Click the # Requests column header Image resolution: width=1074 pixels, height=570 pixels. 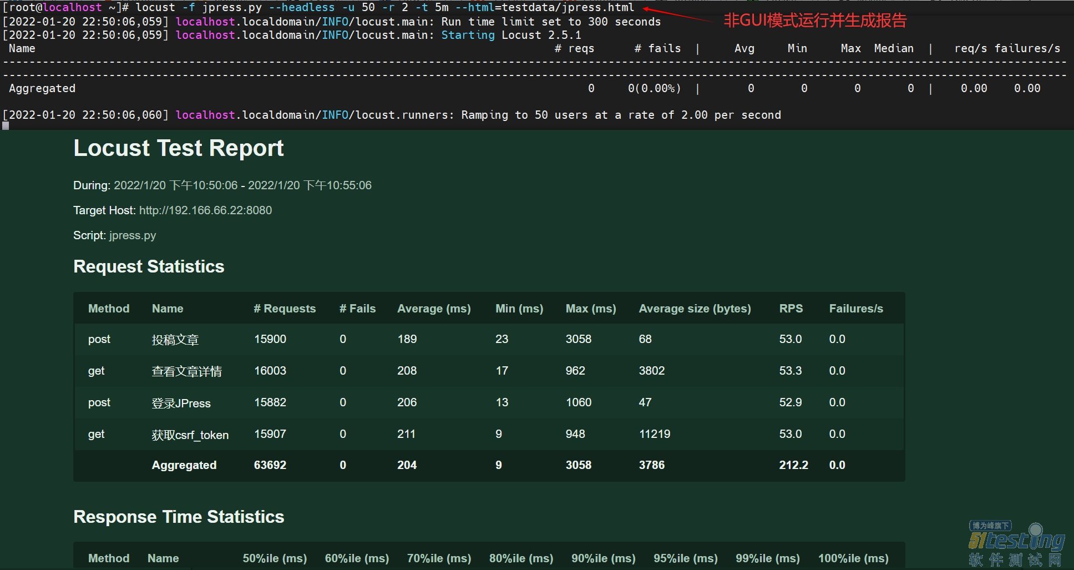click(x=285, y=309)
